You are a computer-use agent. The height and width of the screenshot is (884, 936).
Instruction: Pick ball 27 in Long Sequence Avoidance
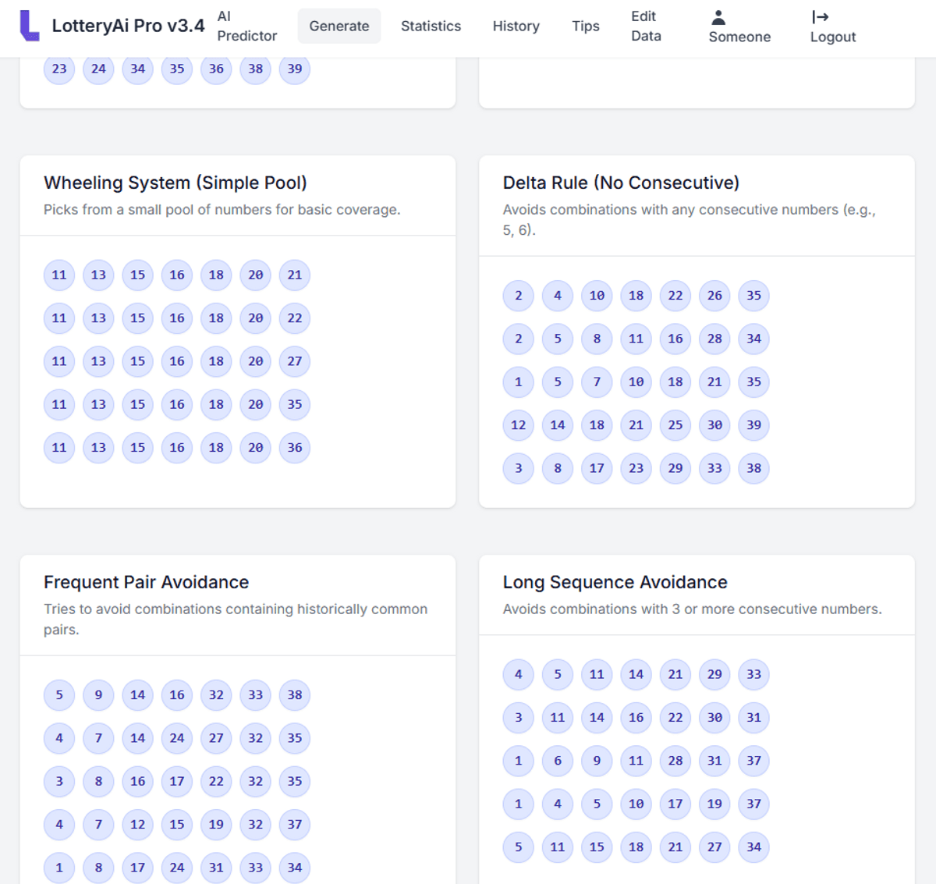point(714,847)
